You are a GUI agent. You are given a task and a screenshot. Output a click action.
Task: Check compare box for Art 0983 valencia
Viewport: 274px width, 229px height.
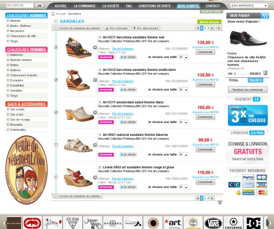(x=56, y=145)
